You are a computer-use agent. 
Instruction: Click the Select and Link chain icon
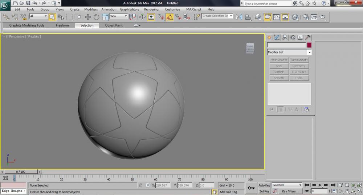point(6,17)
